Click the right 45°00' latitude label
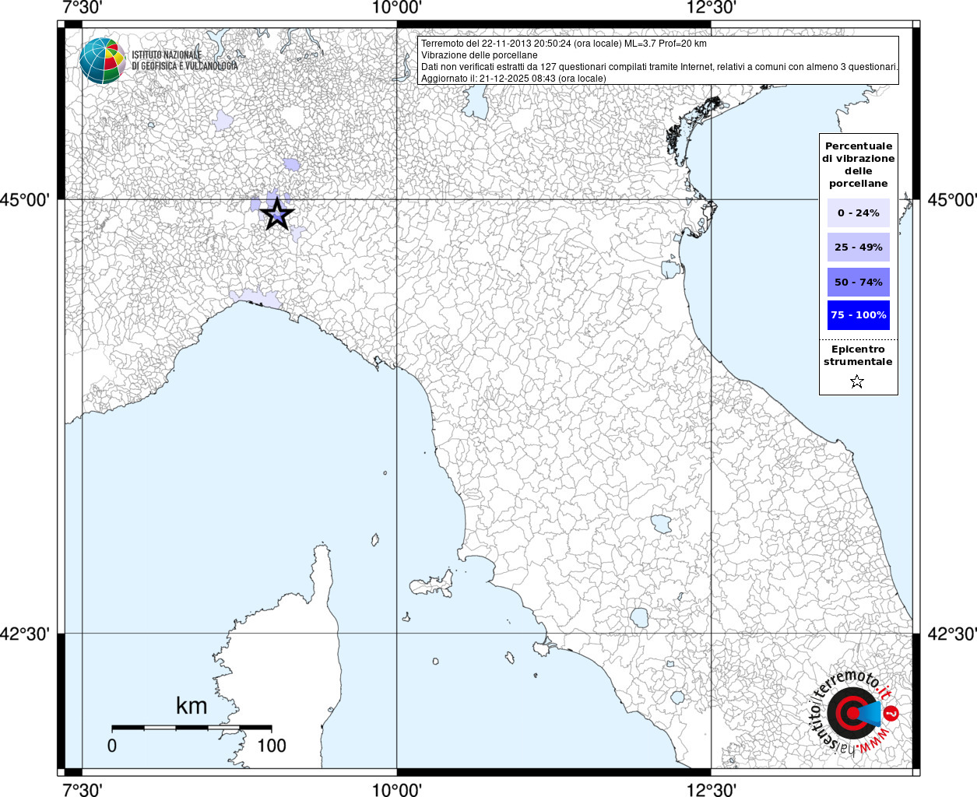 pyautogui.click(x=952, y=200)
